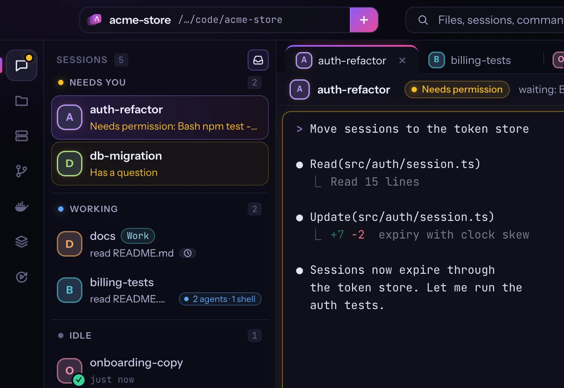The width and height of the screenshot is (564, 388).
Task: Click the B avatar of the billing-tests session
Action: (70, 290)
